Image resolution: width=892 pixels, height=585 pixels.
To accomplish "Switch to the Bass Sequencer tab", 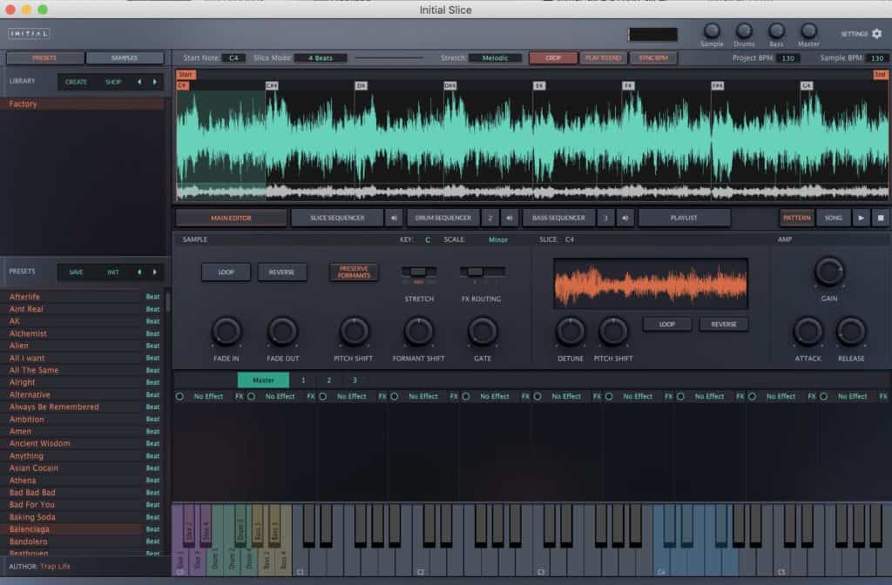I will [558, 218].
